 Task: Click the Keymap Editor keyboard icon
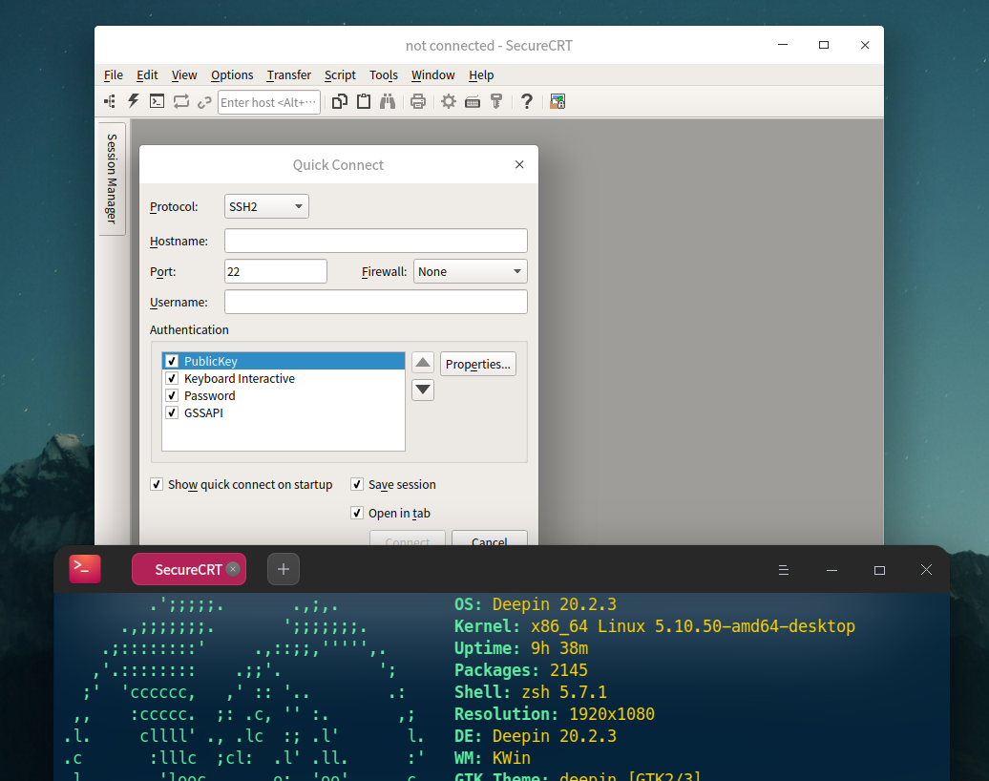[472, 101]
